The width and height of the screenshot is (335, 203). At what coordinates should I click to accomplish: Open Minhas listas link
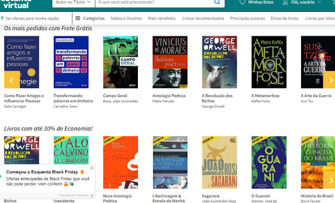coord(260,2)
